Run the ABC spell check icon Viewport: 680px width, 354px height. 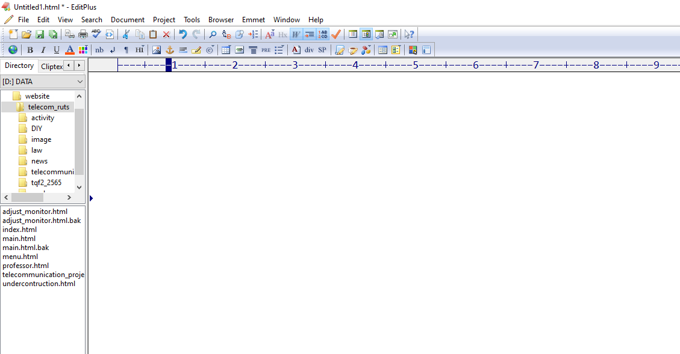pos(96,34)
